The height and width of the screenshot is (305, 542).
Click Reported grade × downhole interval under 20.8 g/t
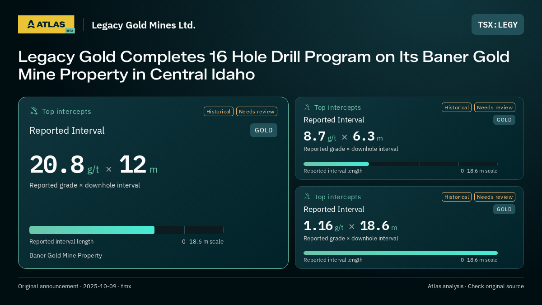(x=84, y=185)
